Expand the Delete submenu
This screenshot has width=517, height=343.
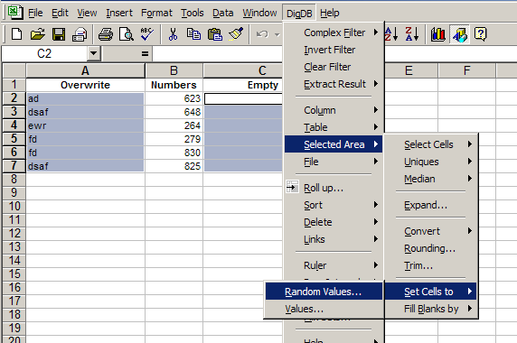pyautogui.click(x=334, y=222)
